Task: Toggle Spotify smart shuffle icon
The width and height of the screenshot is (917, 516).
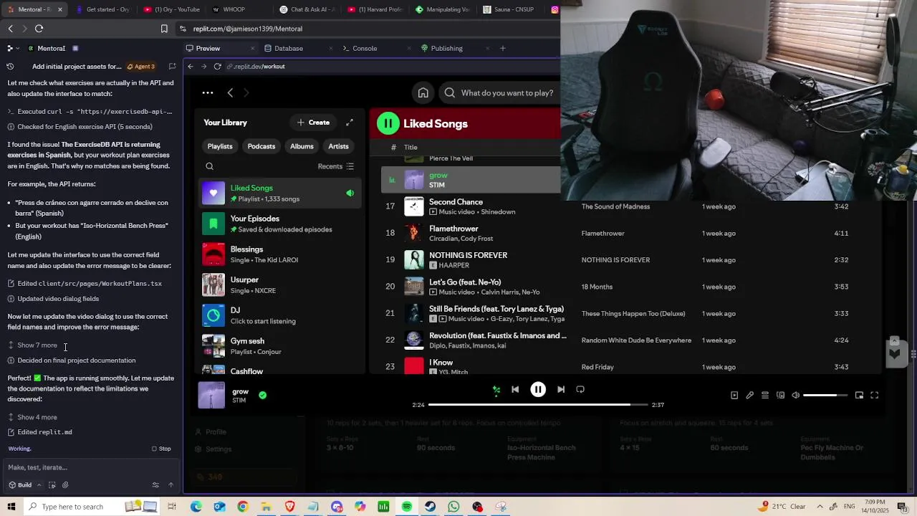Action: [496, 390]
